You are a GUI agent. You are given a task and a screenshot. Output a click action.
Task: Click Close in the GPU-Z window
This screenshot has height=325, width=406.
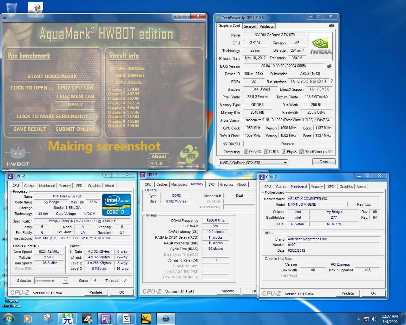[x=324, y=162]
